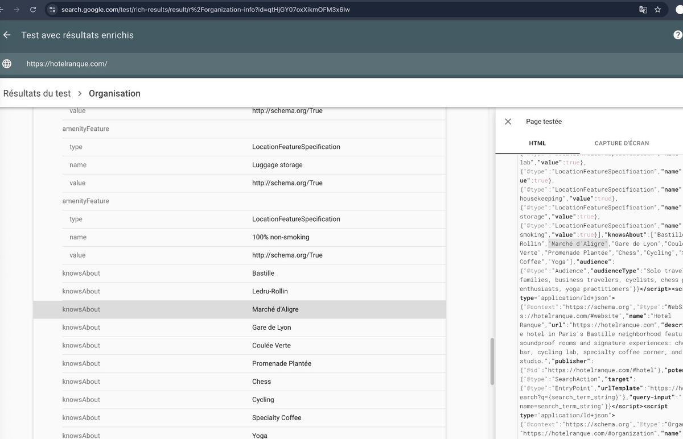The image size is (683, 439).
Task: Go back using the arrow beside 'Test avec résultats enrichis'
Action: pyautogui.click(x=7, y=35)
